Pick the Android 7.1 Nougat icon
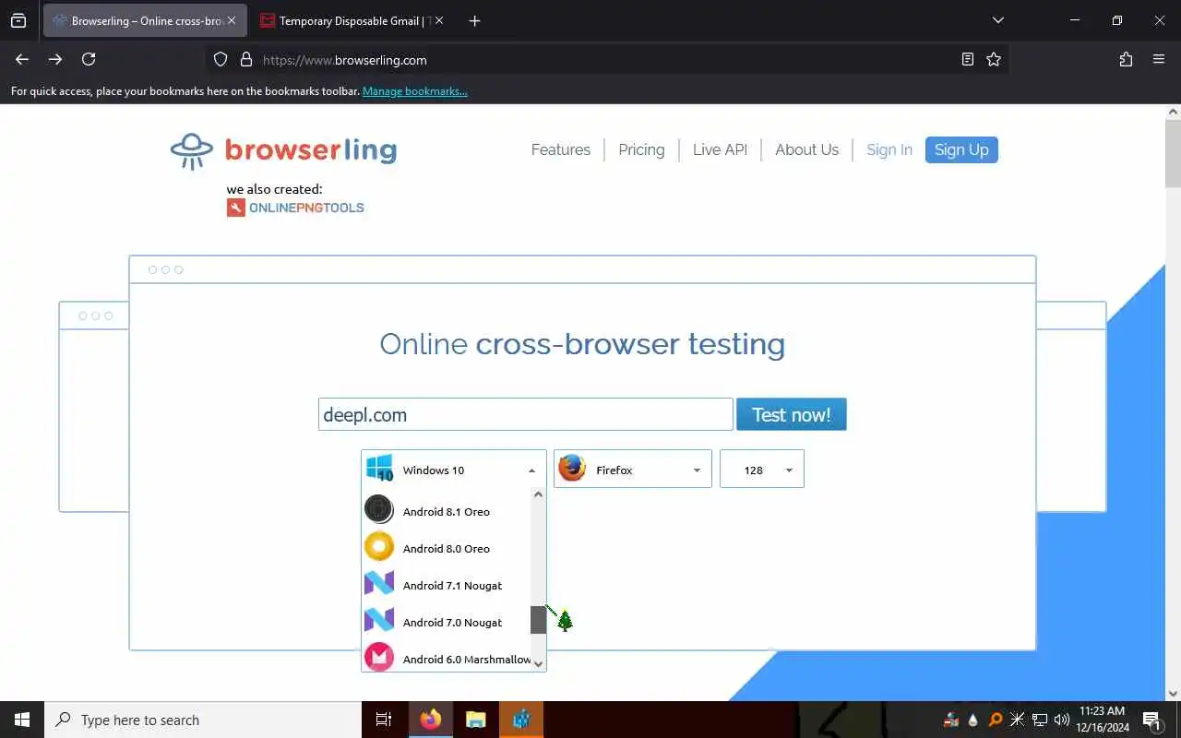 (379, 584)
